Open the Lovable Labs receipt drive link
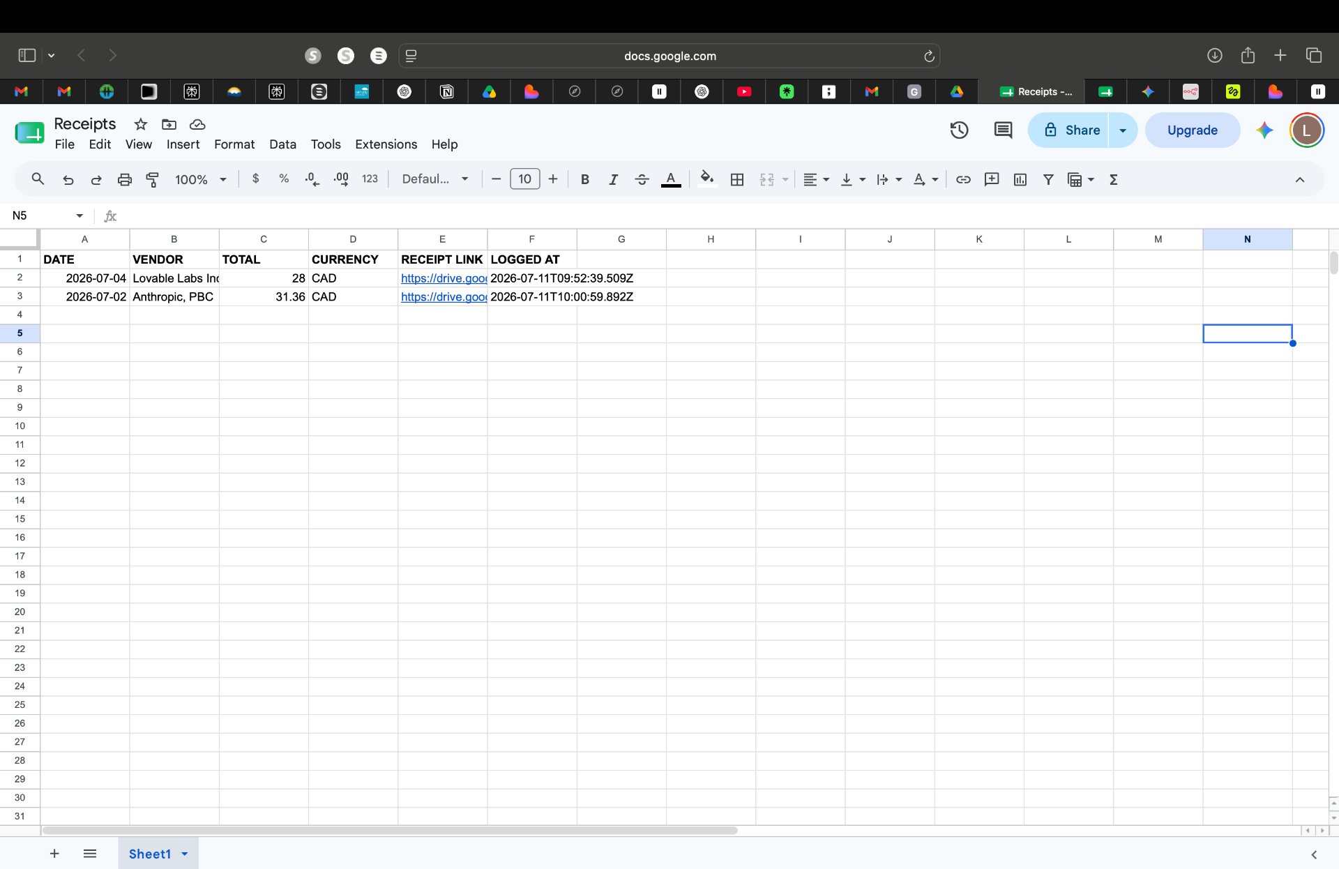Viewport: 1339px width, 869px height. pyautogui.click(x=444, y=278)
